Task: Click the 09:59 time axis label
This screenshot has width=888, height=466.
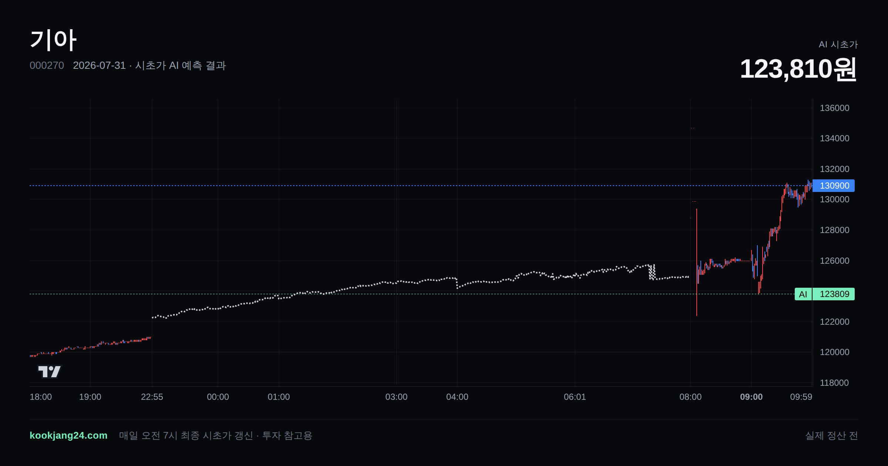Action: tap(801, 397)
